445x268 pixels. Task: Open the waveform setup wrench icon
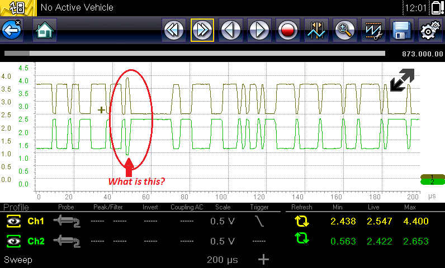coord(373,30)
